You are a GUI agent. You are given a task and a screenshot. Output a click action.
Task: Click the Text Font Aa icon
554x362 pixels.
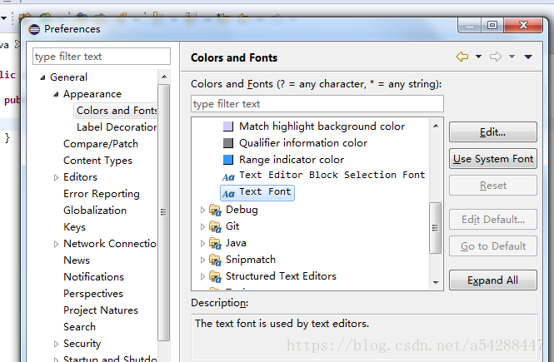[228, 193]
